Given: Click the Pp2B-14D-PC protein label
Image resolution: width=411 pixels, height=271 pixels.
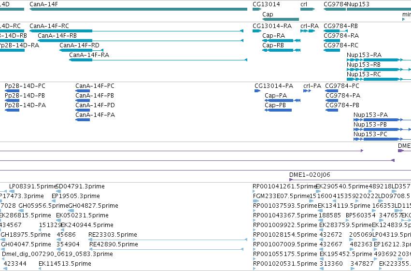Looking at the screenshot, I should 25,86.
